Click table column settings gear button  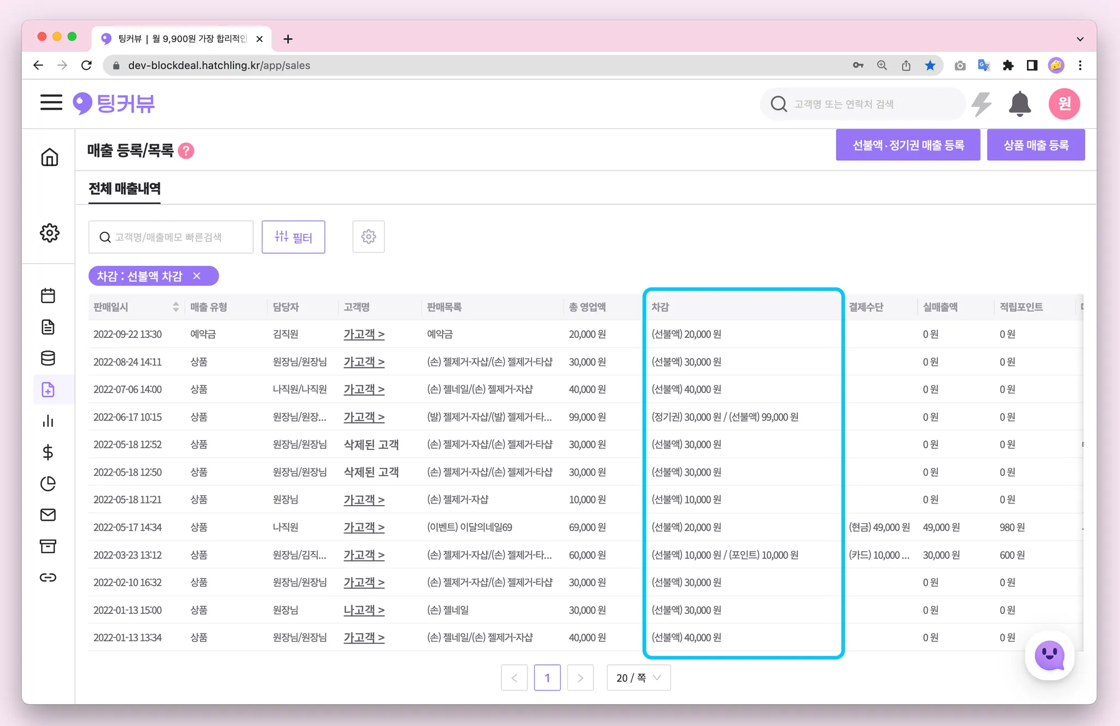click(x=369, y=237)
